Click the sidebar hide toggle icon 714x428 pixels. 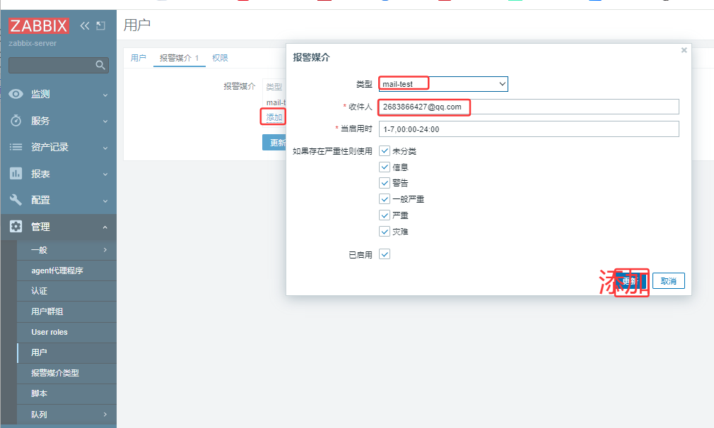click(100, 26)
